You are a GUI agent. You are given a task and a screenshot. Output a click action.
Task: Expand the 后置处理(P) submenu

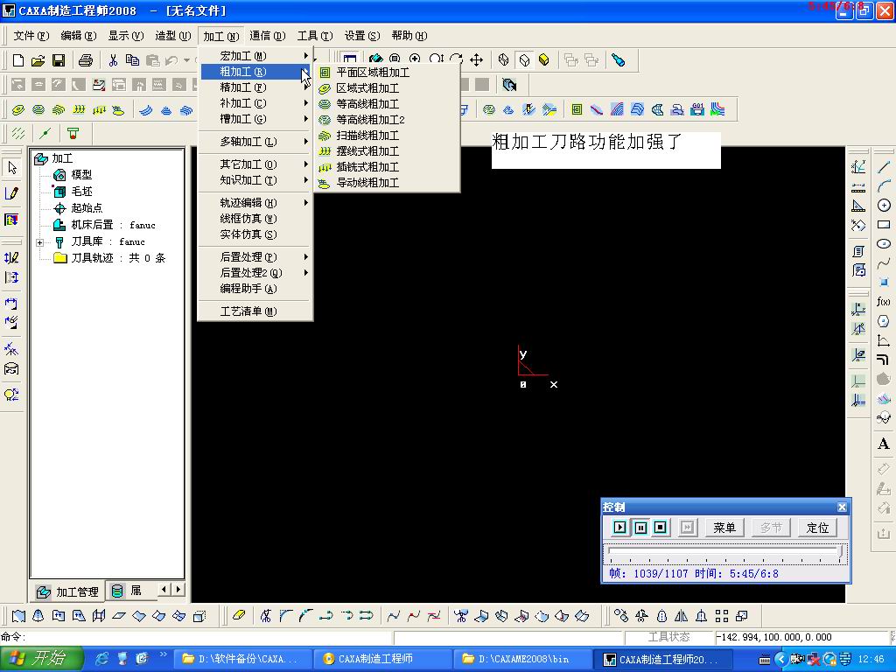255,257
